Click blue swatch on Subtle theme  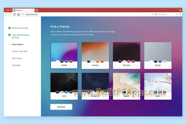(160, 61)
